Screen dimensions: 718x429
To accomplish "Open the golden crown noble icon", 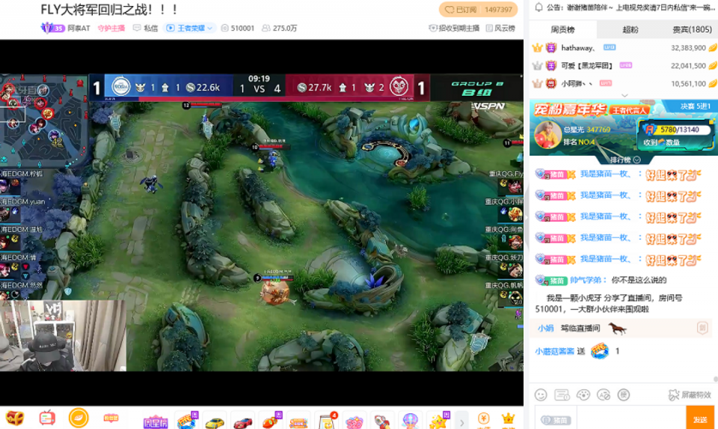I will tap(509, 419).
